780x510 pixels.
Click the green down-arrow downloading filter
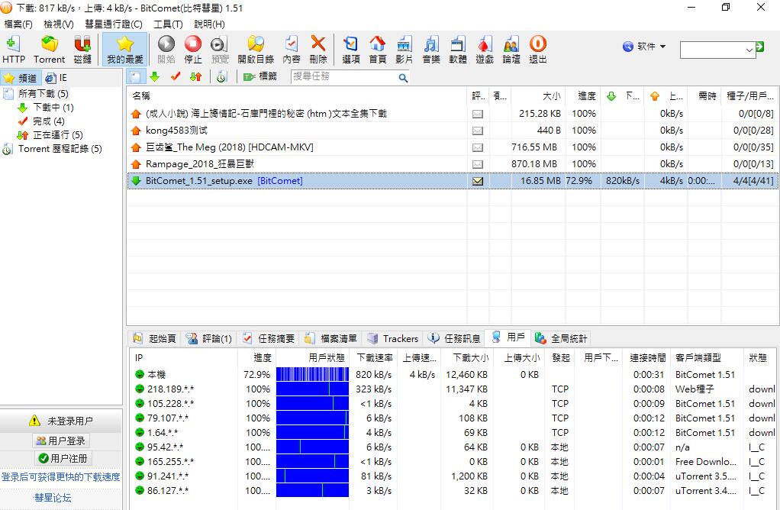[x=155, y=76]
